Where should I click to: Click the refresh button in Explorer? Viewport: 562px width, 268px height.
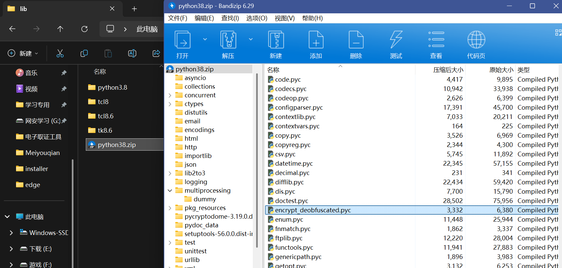tap(84, 29)
